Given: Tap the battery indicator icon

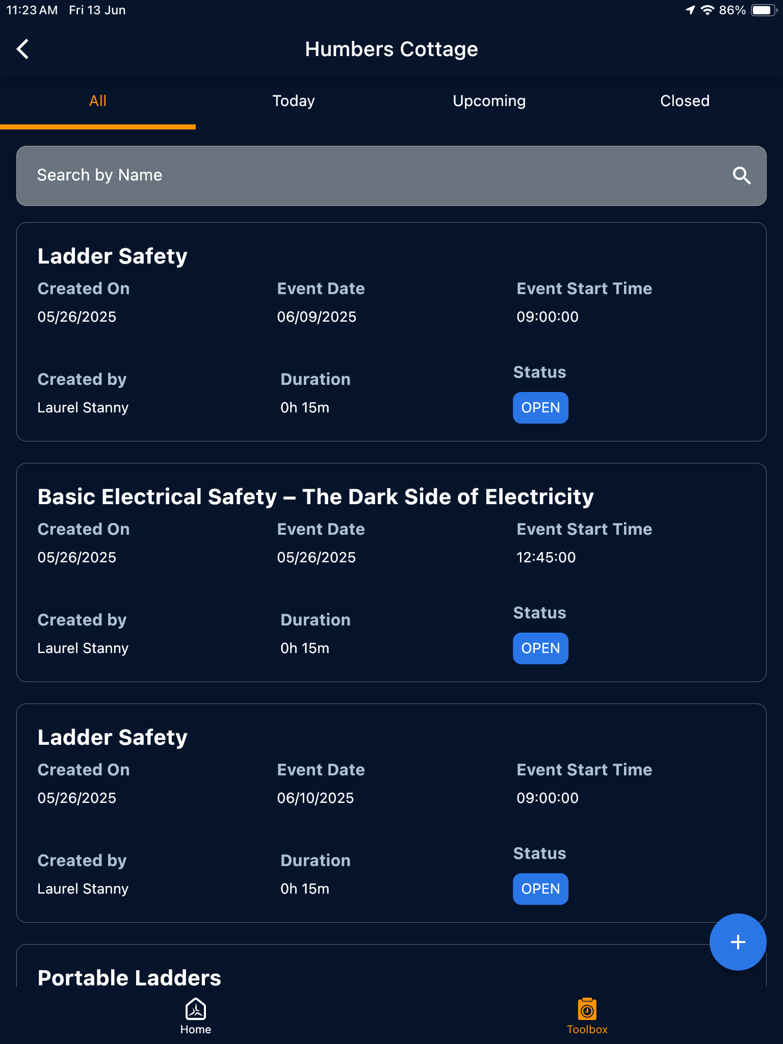Looking at the screenshot, I should point(763,10).
